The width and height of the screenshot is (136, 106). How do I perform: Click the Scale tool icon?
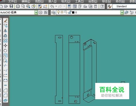pos(5,55)
